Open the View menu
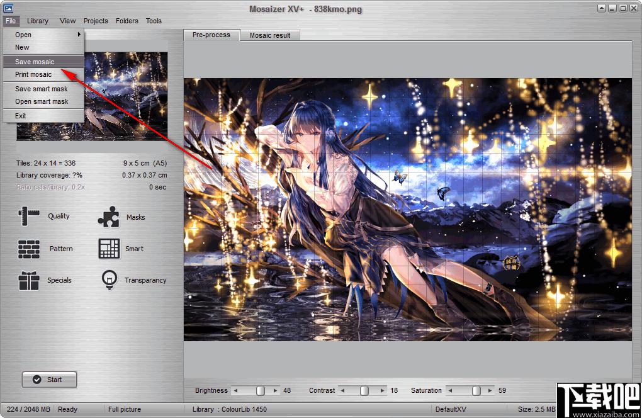This screenshot has width=642, height=418. tap(67, 21)
